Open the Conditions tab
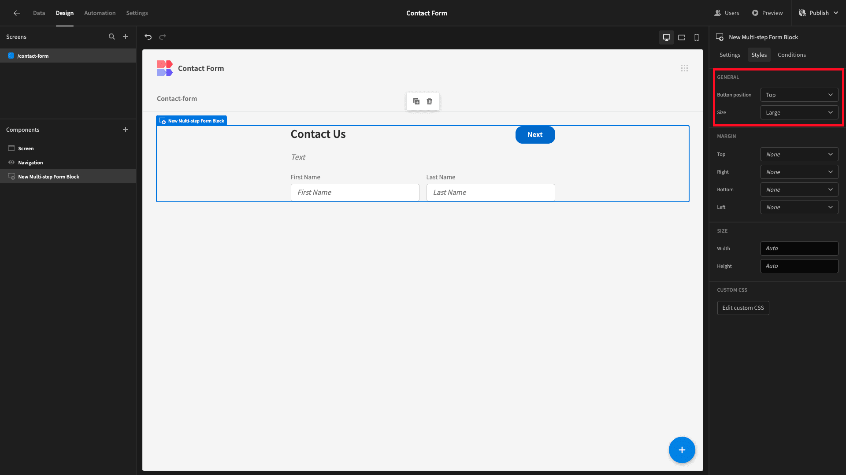The height and width of the screenshot is (475, 846). pyautogui.click(x=792, y=55)
